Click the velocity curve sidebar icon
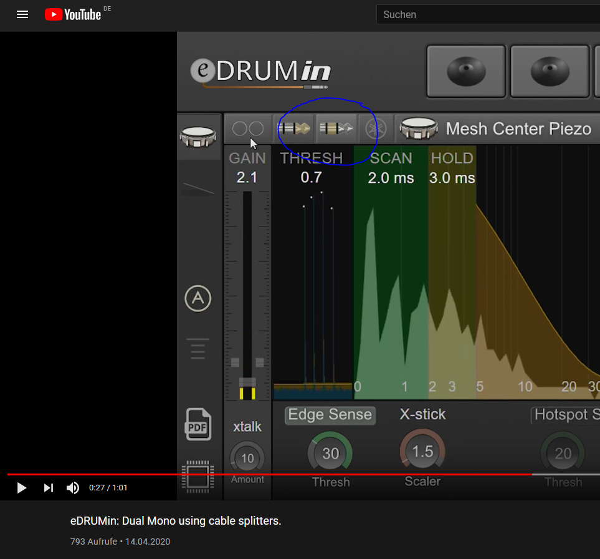 [x=198, y=188]
